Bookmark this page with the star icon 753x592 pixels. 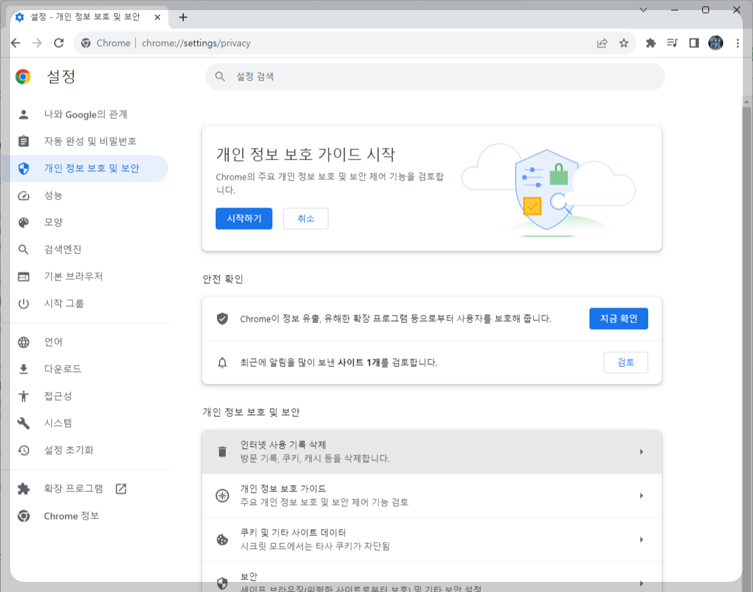point(624,43)
